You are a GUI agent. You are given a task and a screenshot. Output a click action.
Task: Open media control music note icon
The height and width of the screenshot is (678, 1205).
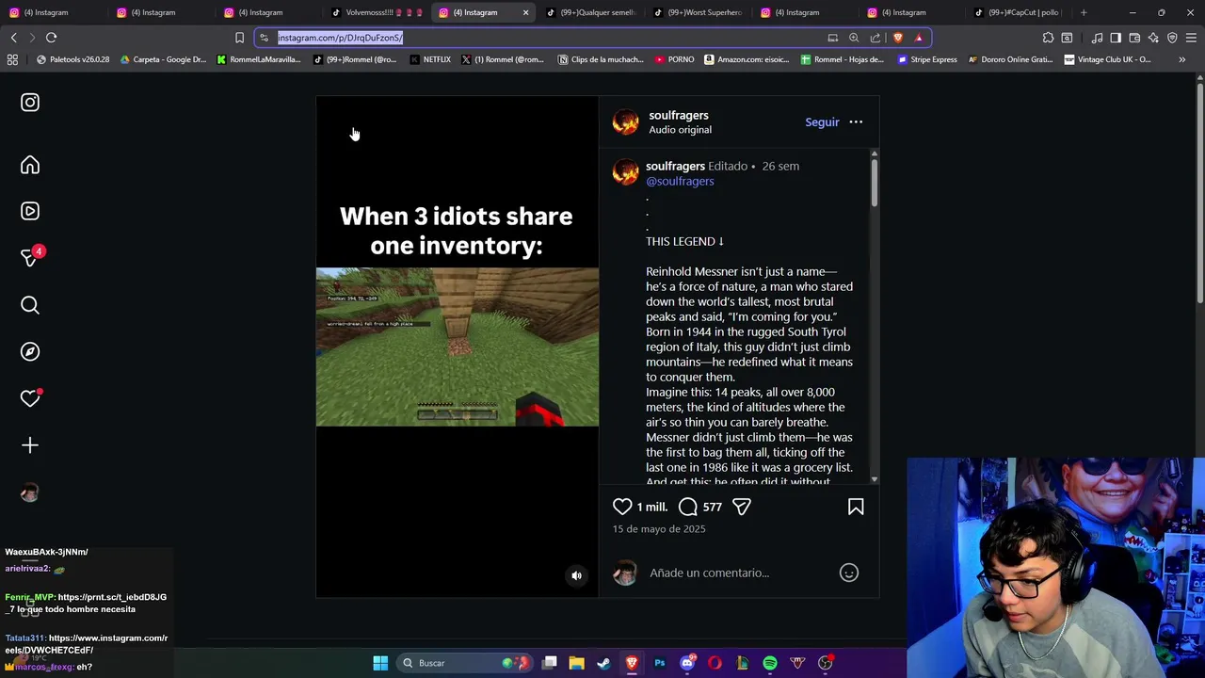[x=1097, y=38]
